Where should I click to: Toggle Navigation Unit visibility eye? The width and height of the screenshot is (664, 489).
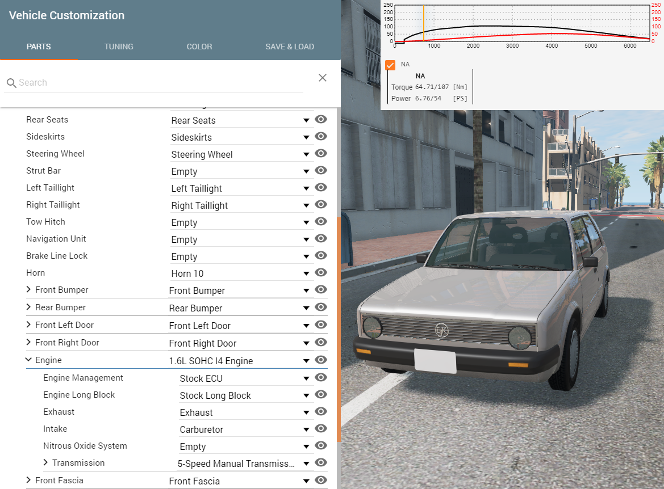(321, 238)
